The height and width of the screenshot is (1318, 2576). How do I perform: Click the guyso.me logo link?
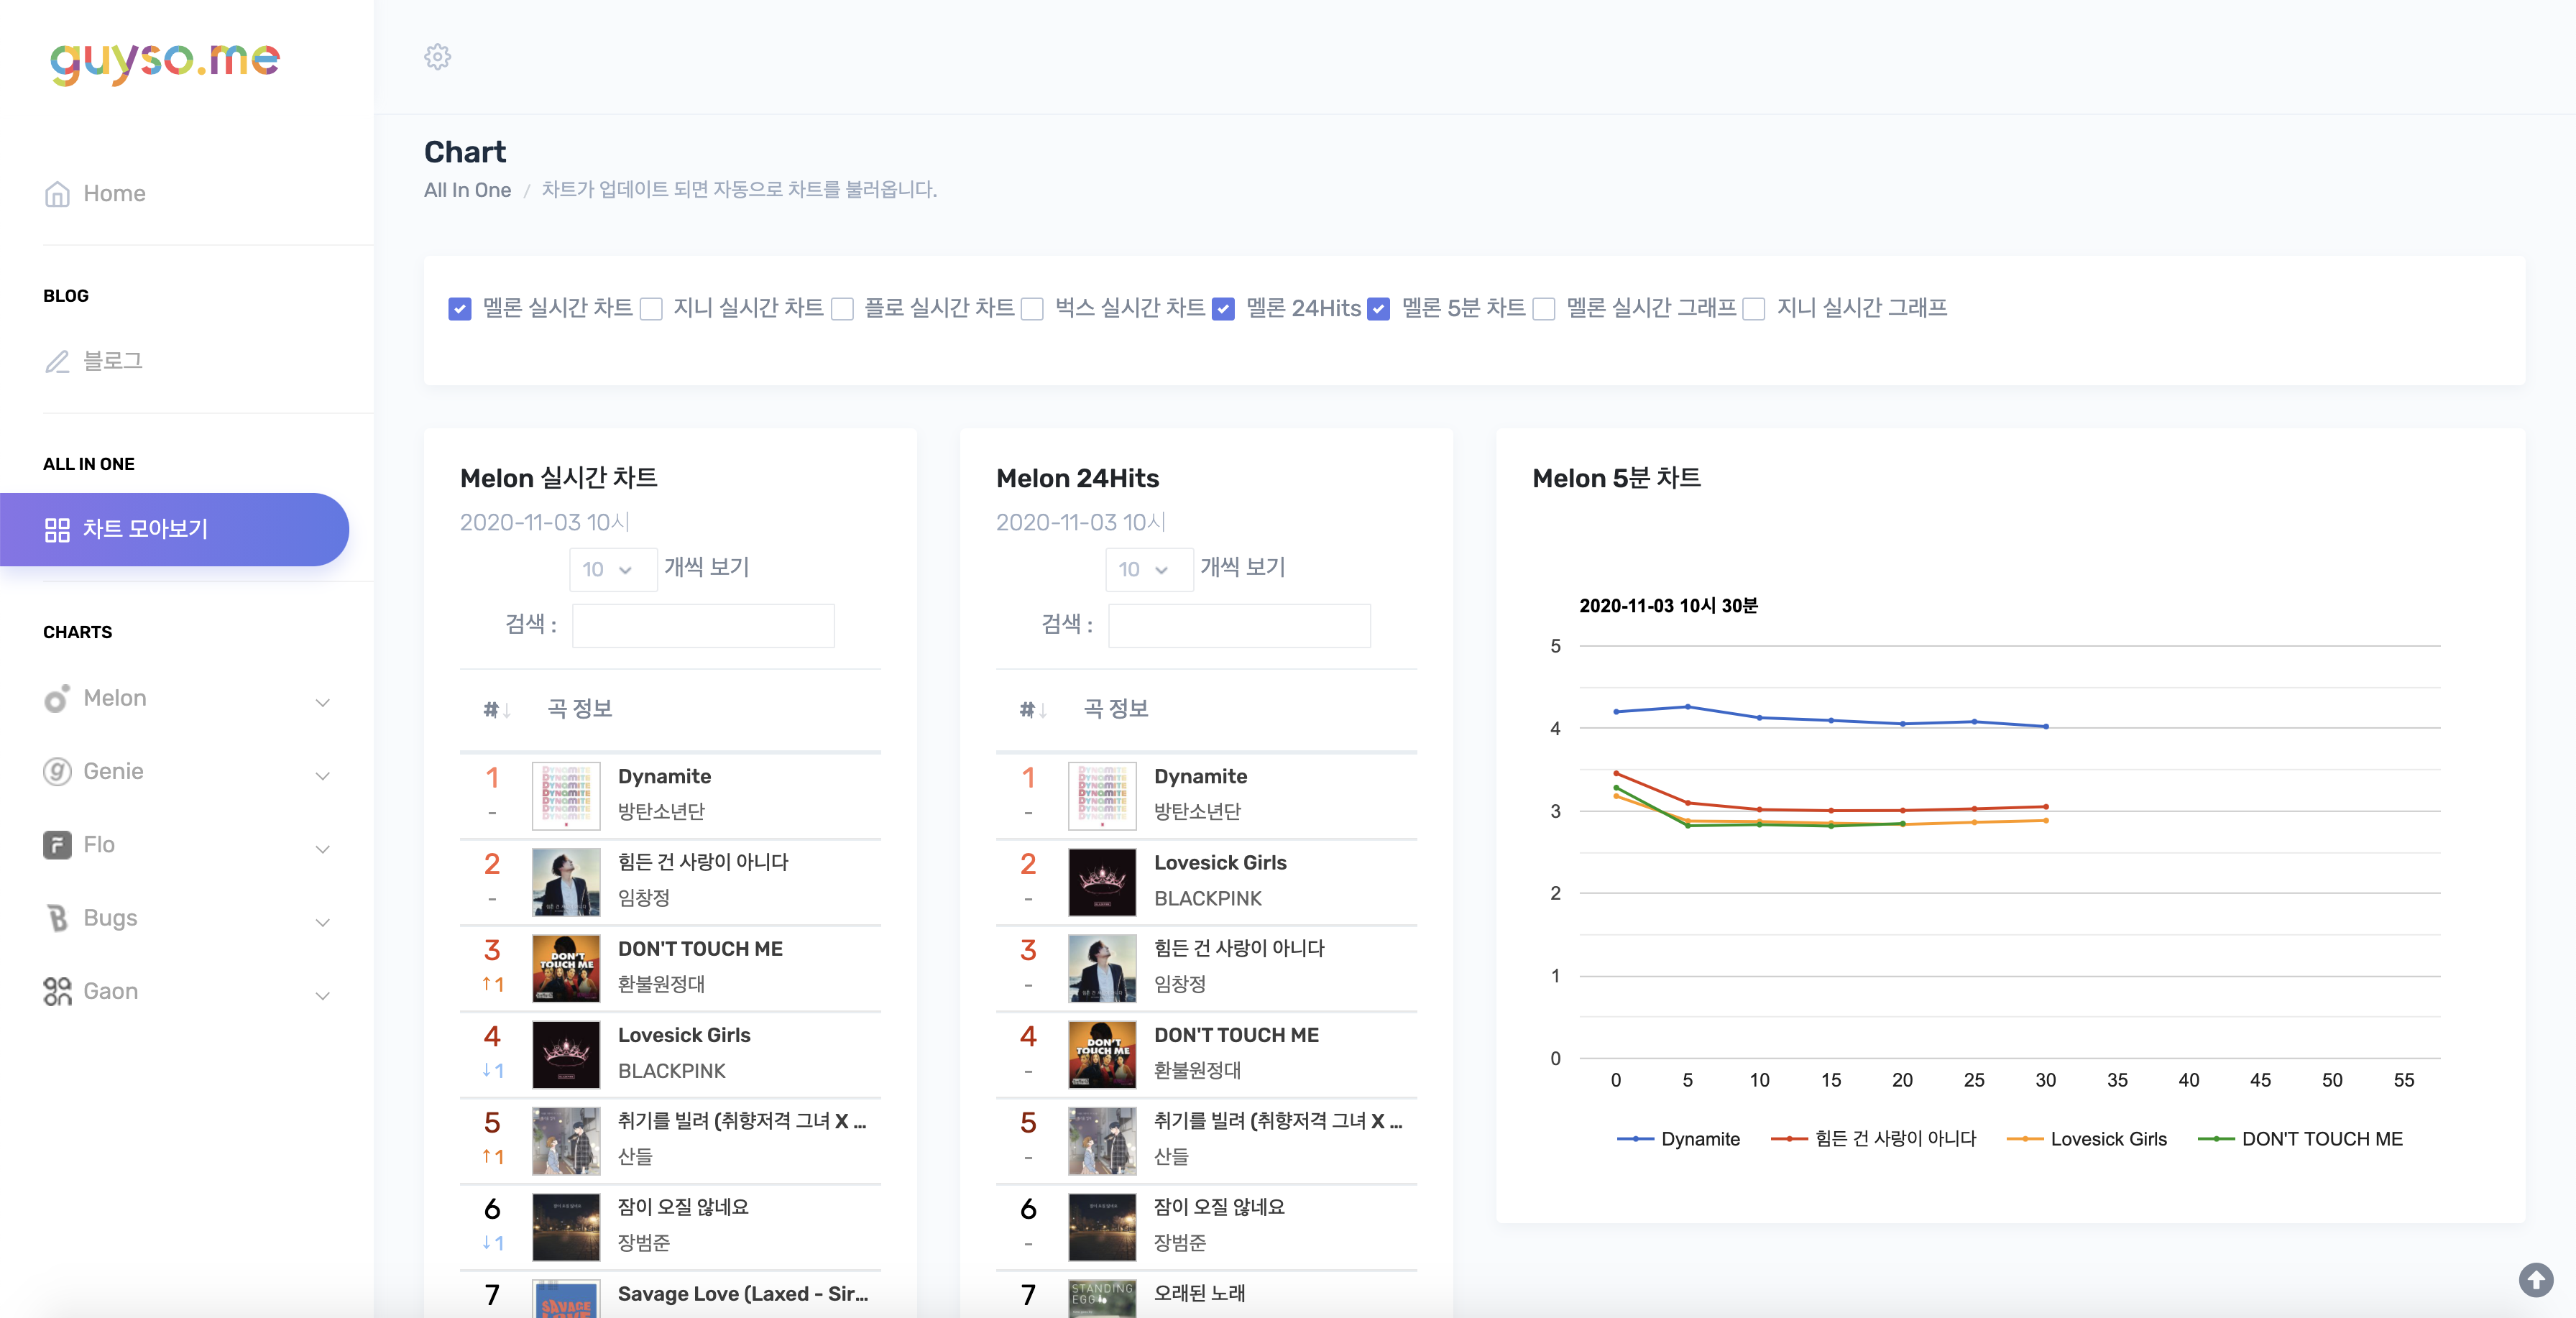165,61
